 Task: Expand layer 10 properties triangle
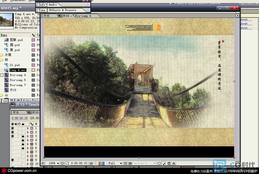pyautogui.click(x=28, y=164)
